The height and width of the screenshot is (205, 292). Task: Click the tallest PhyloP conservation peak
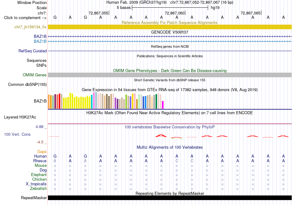[161, 136]
